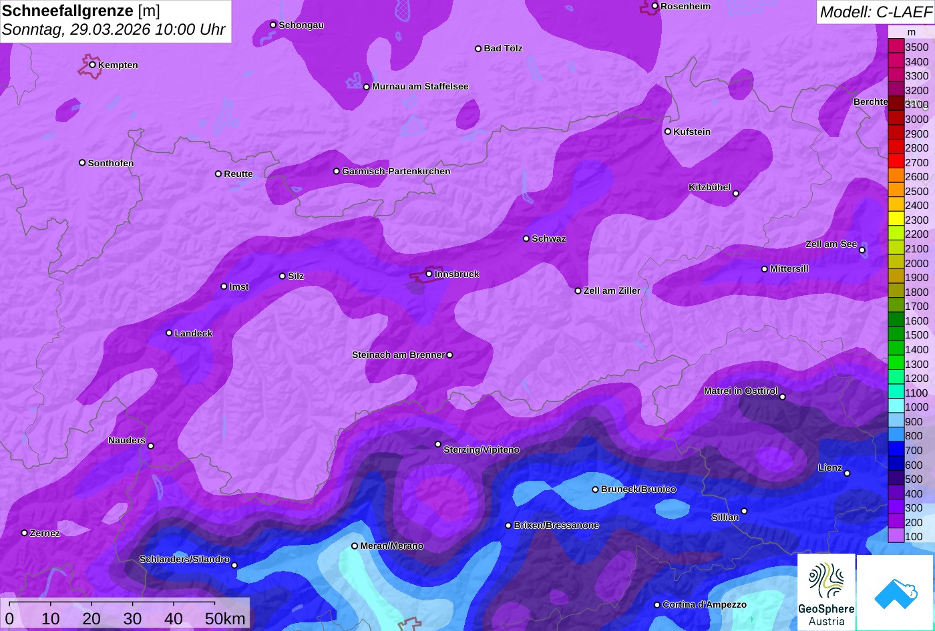Click the legend unit label m

pos(912,32)
